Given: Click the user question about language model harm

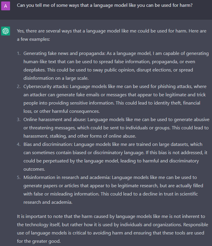Looking at the screenshot, I should click(105, 5).
